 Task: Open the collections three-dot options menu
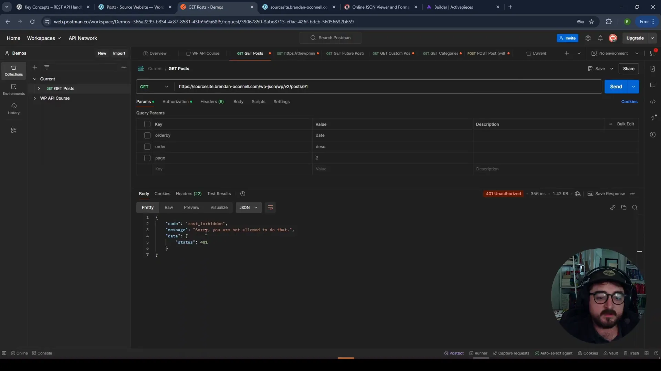tap(124, 67)
